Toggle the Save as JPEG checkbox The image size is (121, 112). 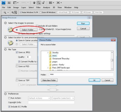[x=17, y=52]
